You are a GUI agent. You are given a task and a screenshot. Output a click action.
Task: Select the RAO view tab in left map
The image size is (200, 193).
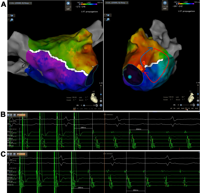[x=86, y=109]
